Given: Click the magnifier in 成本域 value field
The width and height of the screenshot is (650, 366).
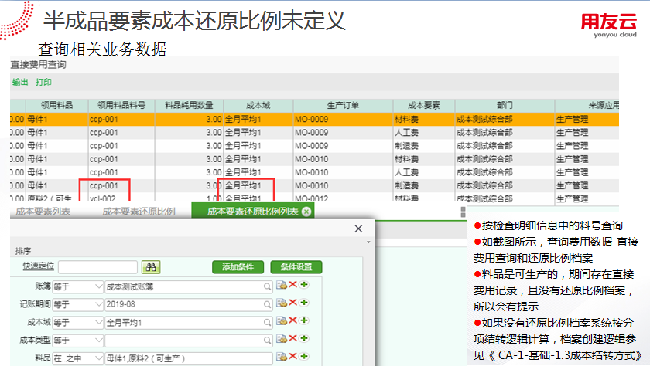Looking at the screenshot, I should click(268, 322).
